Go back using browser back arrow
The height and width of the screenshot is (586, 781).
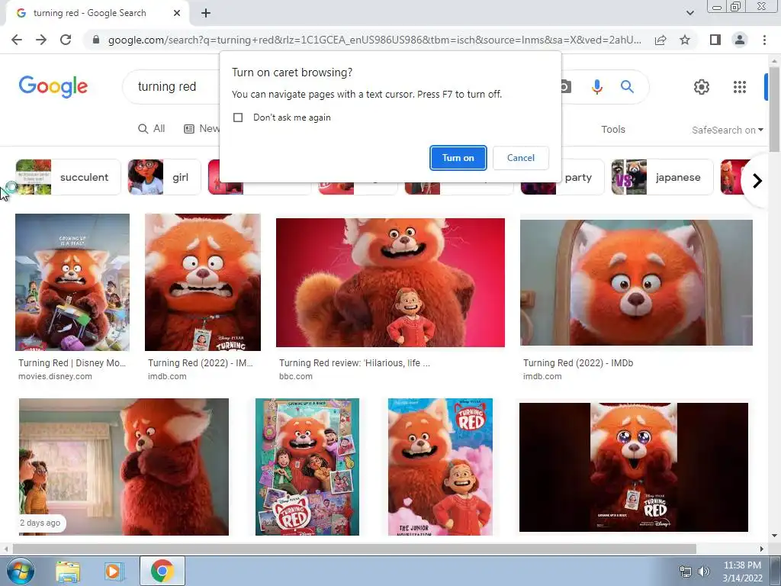(17, 40)
